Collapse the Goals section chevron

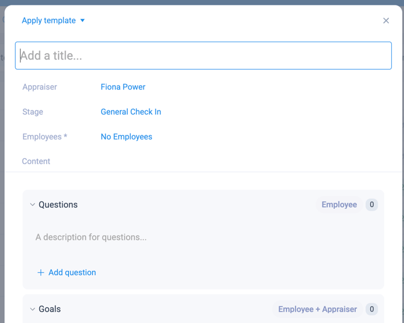(33, 309)
